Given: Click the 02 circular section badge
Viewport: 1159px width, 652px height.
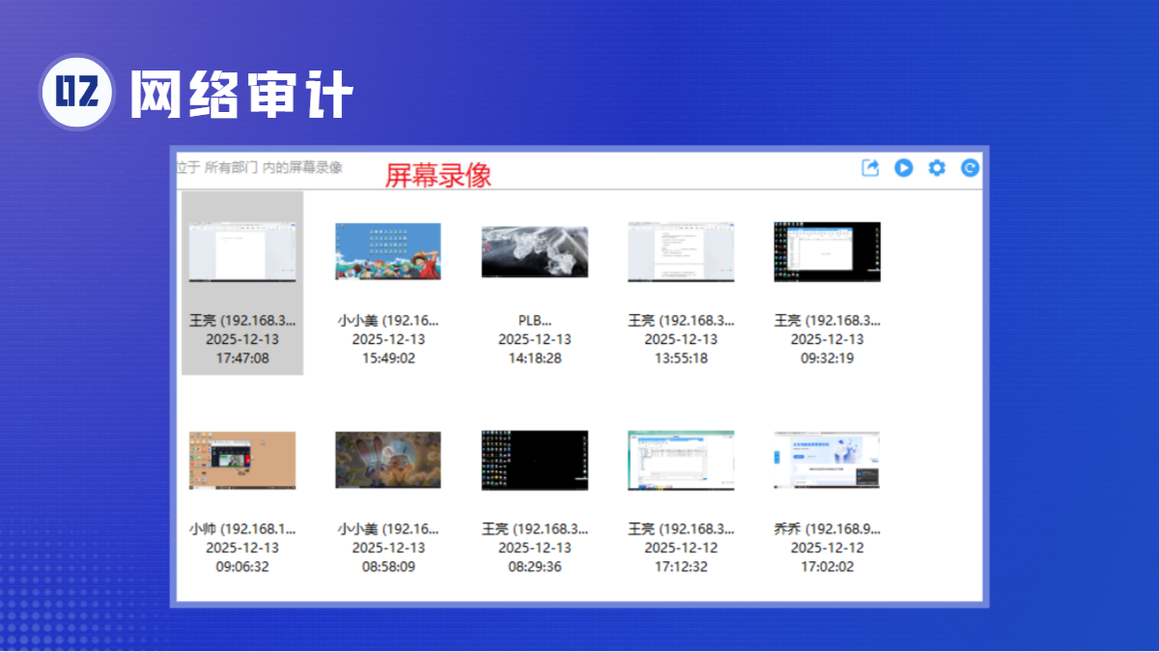Looking at the screenshot, I should point(77,93).
